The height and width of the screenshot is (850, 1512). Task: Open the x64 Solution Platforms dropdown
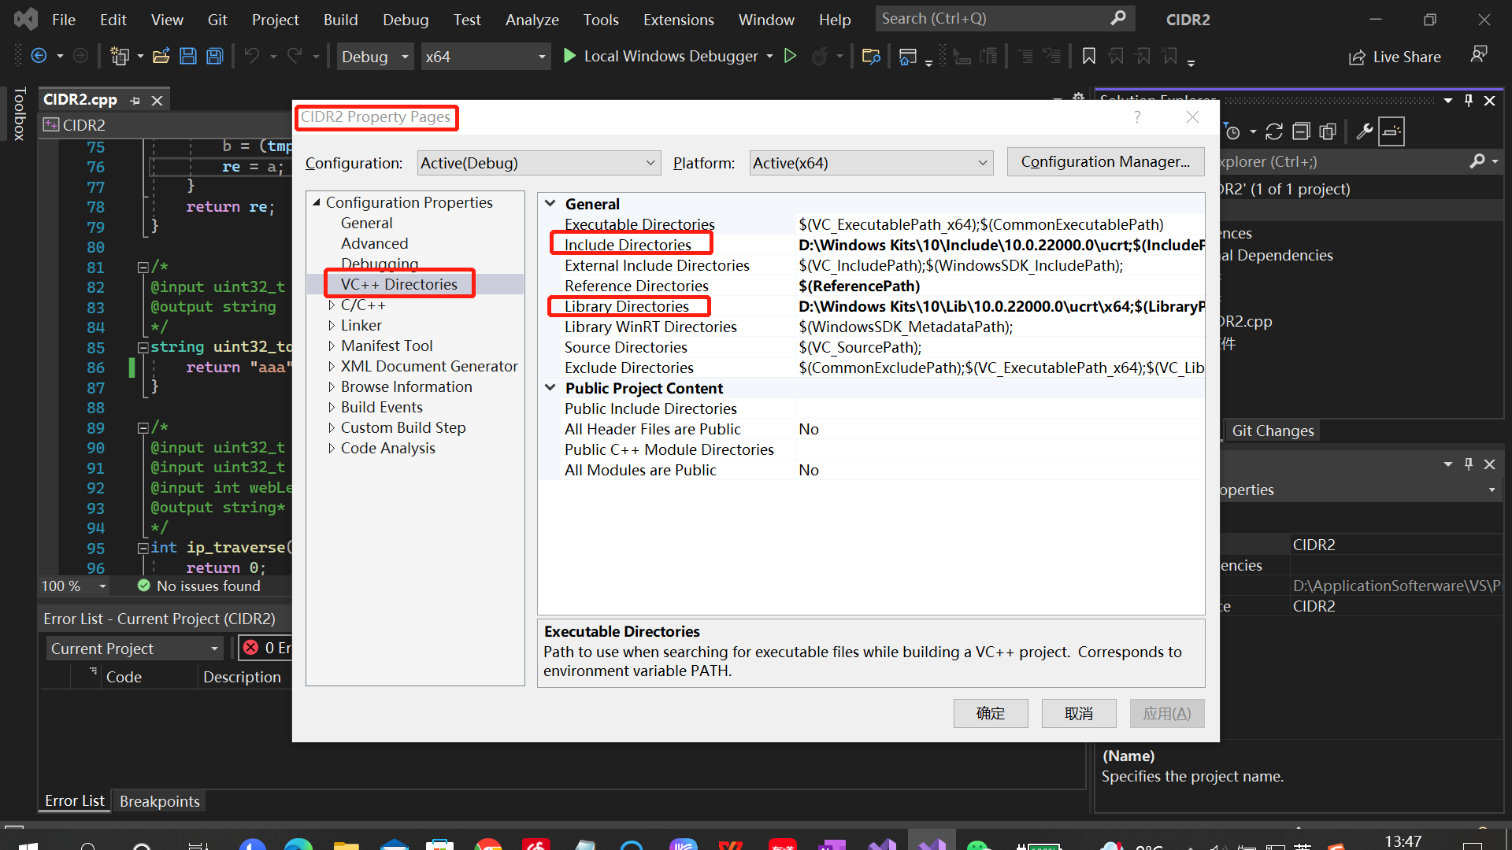485,57
